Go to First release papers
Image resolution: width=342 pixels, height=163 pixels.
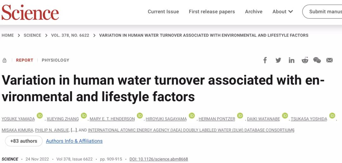point(212,12)
